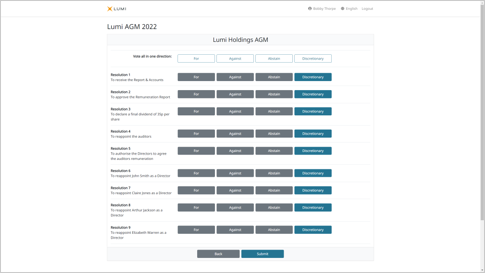Viewport: 485px width, 273px height.
Task: Click the Lumi logo in header
Action: 116,9
